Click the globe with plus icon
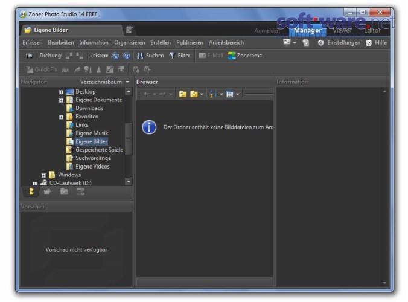Viewport: 408px width, 302px height. click(x=136, y=70)
